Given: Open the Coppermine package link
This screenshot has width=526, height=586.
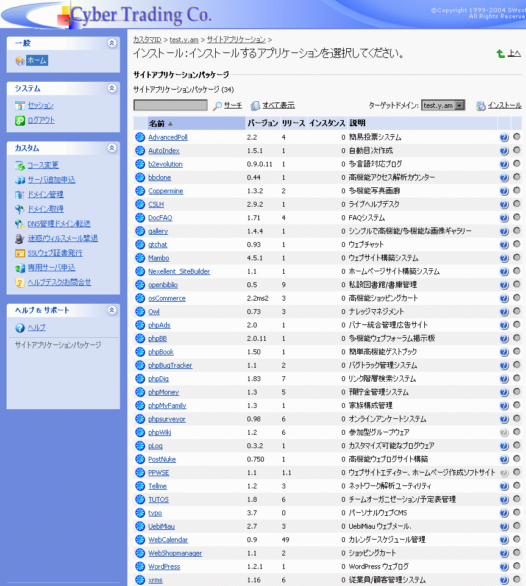Looking at the screenshot, I should 166,191.
